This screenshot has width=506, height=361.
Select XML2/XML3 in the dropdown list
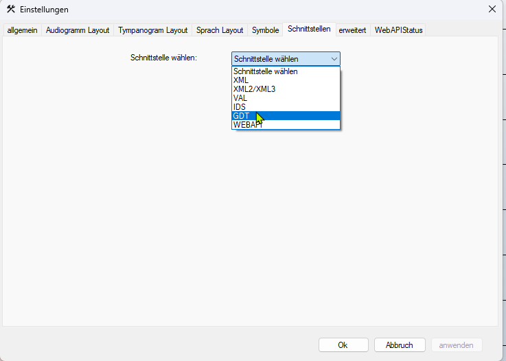tap(254, 89)
